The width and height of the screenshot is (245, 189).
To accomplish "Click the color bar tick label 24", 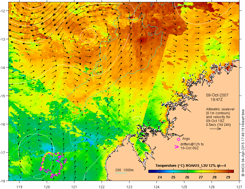I will 160,177.
